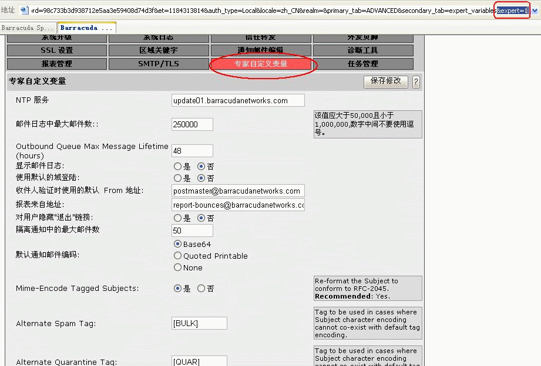
Task: Switch to first Barracuda Sp... browser tab
Action: (28, 28)
